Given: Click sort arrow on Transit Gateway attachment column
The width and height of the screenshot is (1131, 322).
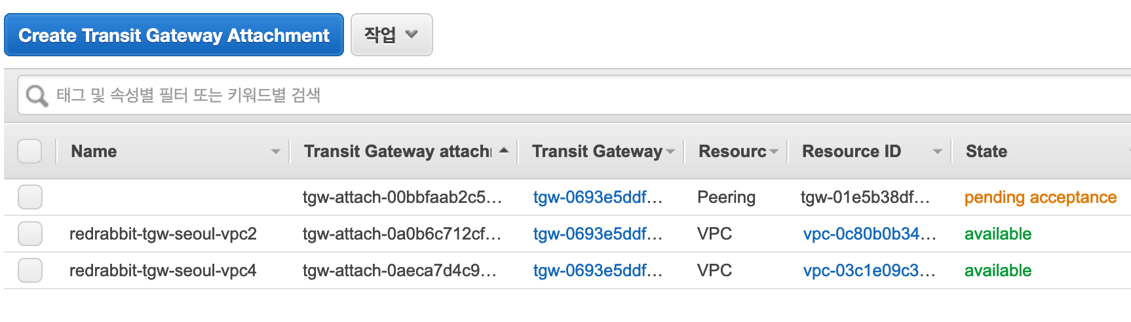Looking at the screenshot, I should point(503,151).
